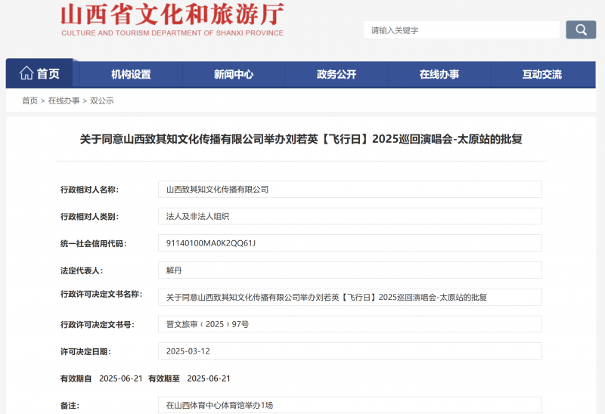The height and width of the screenshot is (414, 605).
Task: Click the 山西省文化和旅游厅 site logo
Action: pyautogui.click(x=172, y=20)
